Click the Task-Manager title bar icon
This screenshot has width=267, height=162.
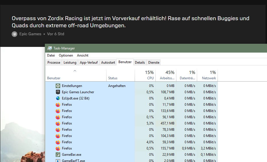(x=49, y=48)
